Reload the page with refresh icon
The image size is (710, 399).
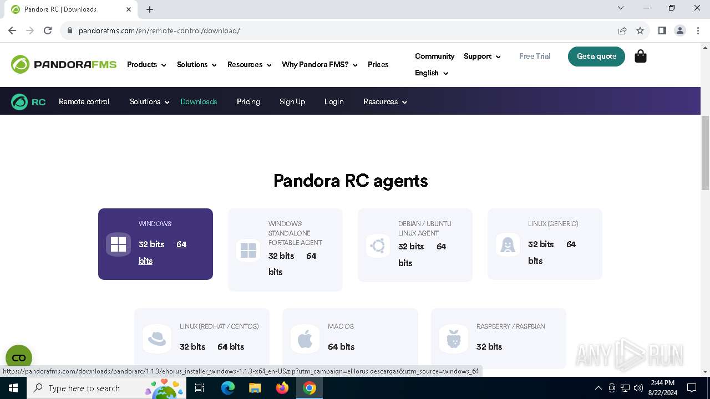[48, 30]
